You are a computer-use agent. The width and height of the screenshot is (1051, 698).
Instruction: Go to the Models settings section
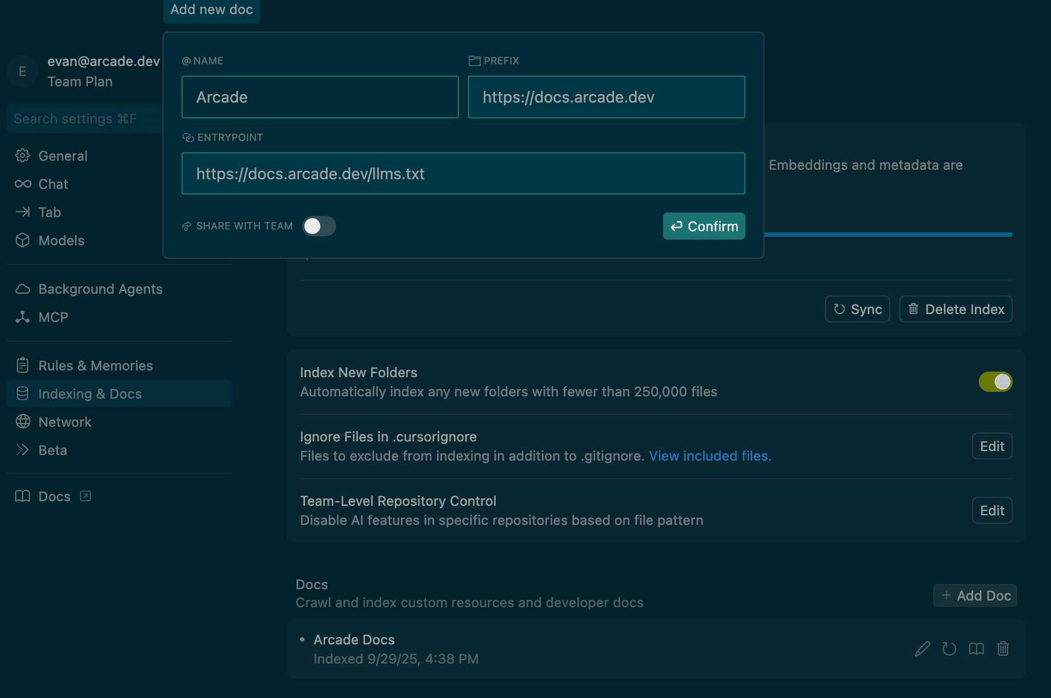(61, 241)
